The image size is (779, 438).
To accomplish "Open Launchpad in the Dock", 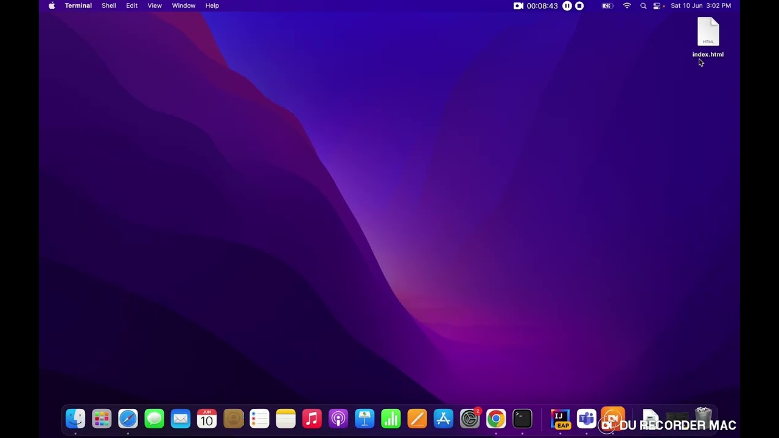I will coord(102,419).
